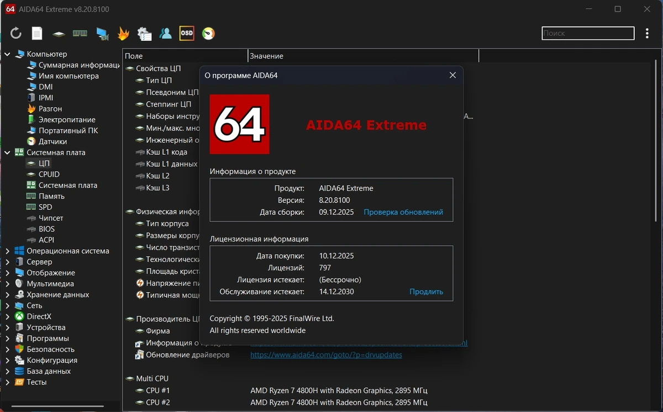The height and width of the screenshot is (412, 663).
Task: Select the Кэш L1 кода row
Action: click(166, 152)
